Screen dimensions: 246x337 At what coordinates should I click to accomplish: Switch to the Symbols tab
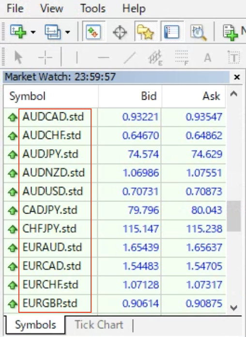pos(35,325)
